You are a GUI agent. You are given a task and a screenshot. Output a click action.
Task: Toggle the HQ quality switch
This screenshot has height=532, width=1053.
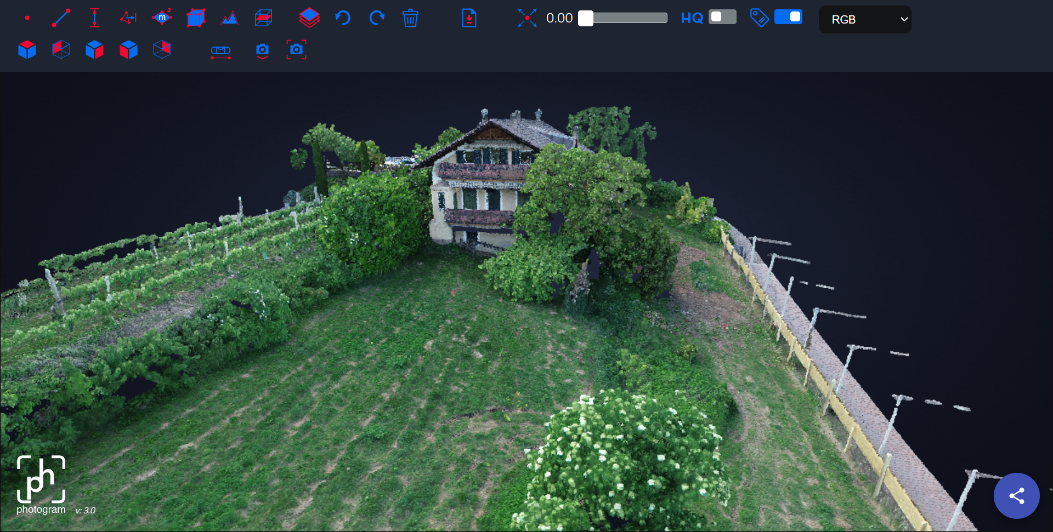tap(722, 17)
